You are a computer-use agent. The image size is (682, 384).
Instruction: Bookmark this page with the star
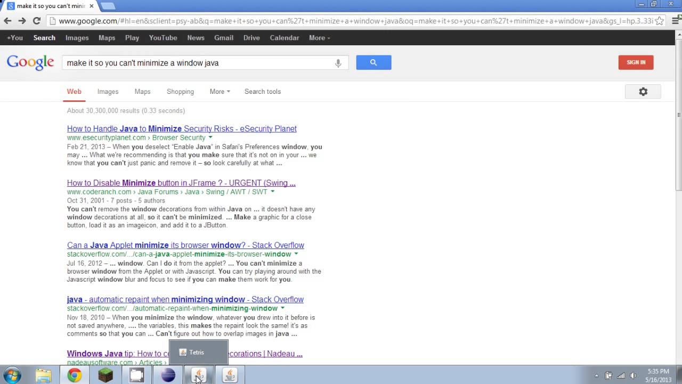(x=660, y=21)
